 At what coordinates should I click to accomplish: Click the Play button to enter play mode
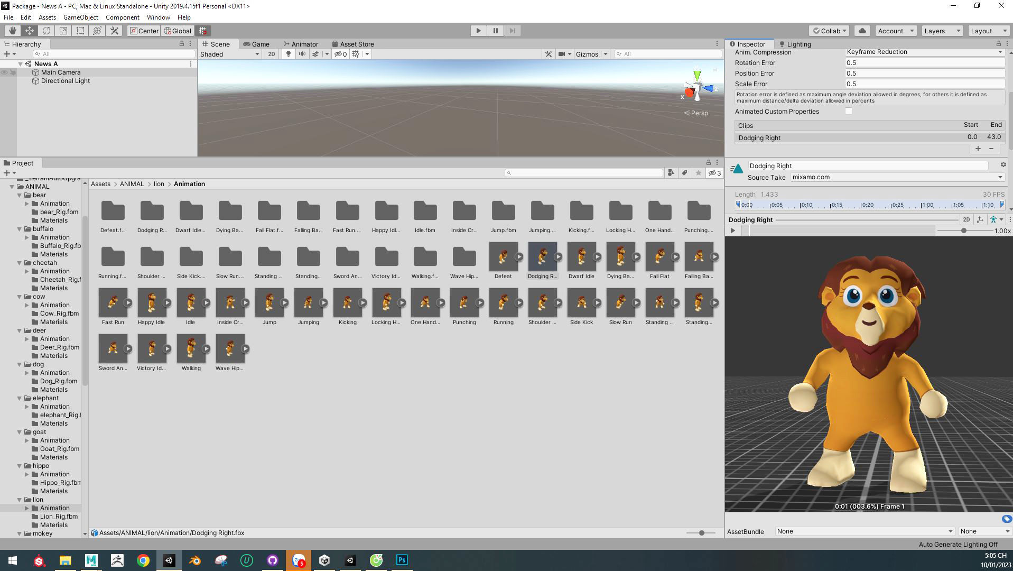click(478, 31)
